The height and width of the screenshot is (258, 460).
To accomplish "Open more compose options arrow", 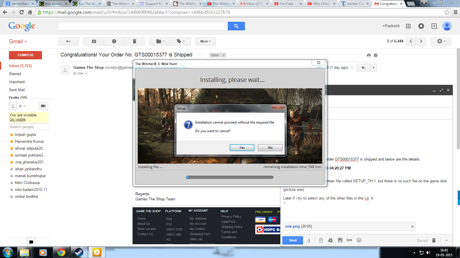I will click(446, 240).
